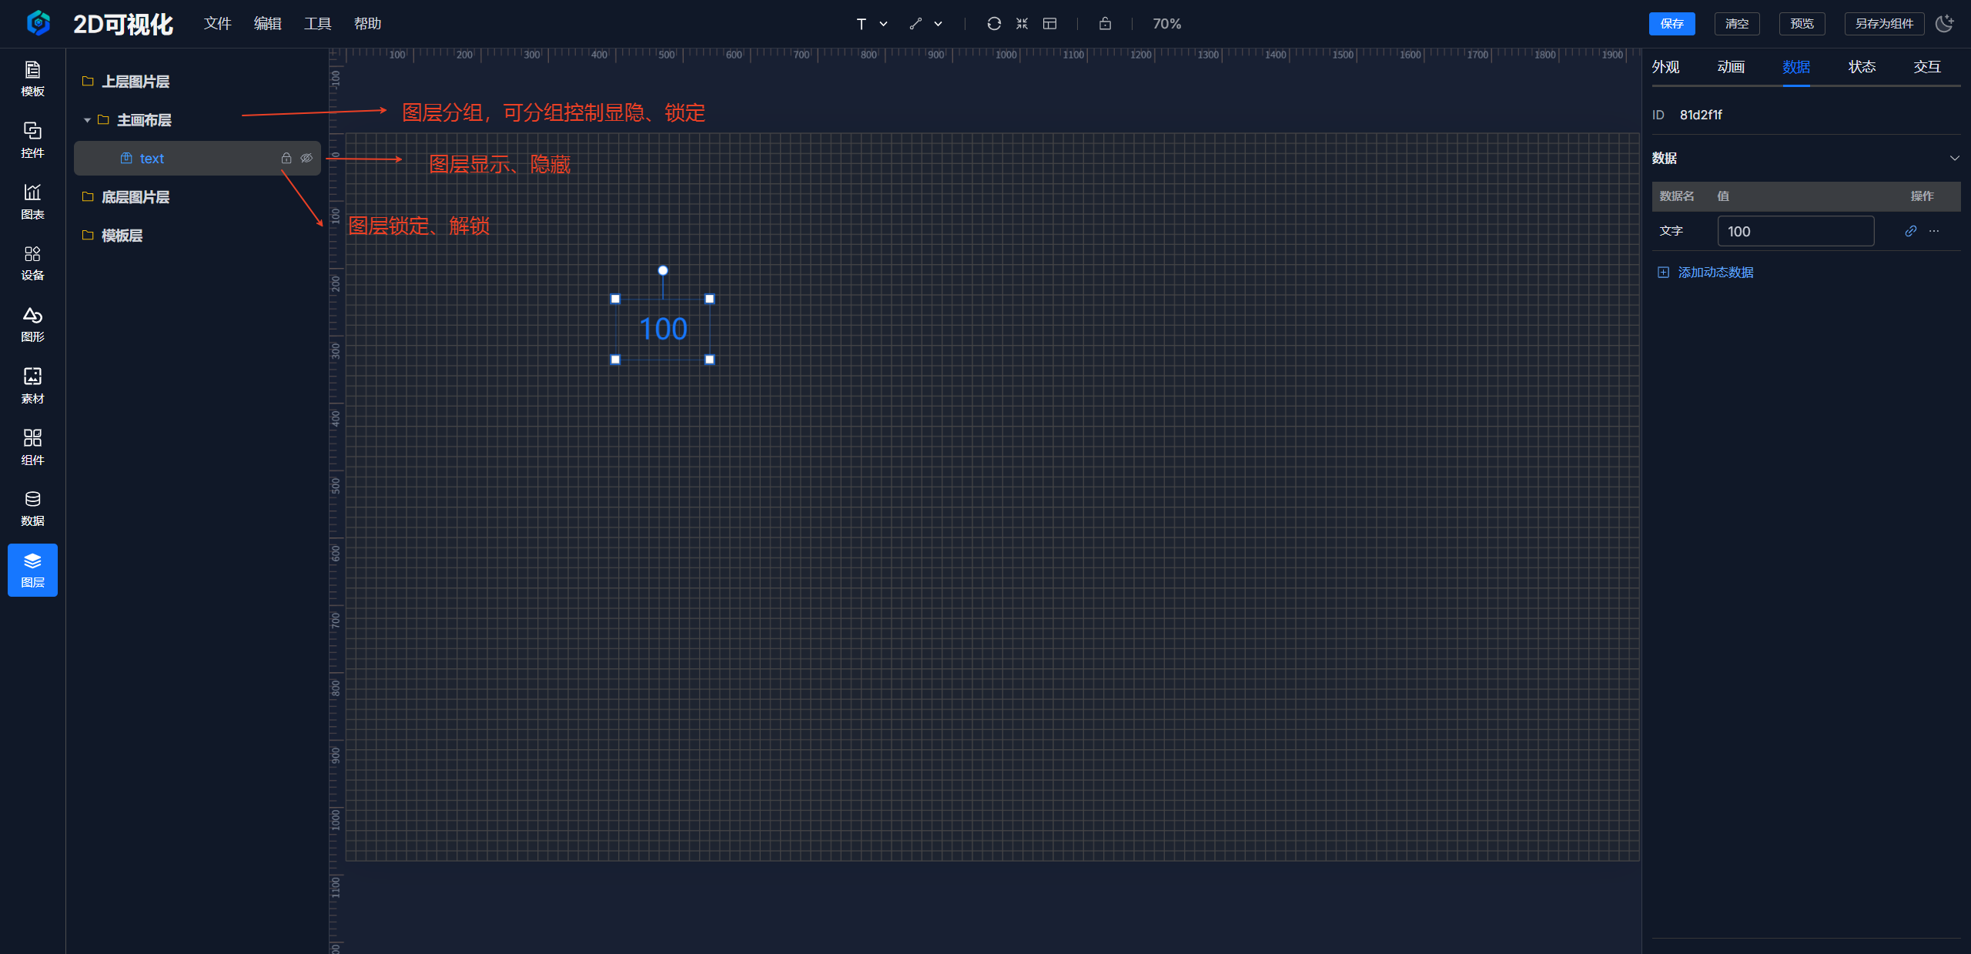Open the 模板 templates sidebar panel
The image size is (1971, 954).
tap(32, 79)
